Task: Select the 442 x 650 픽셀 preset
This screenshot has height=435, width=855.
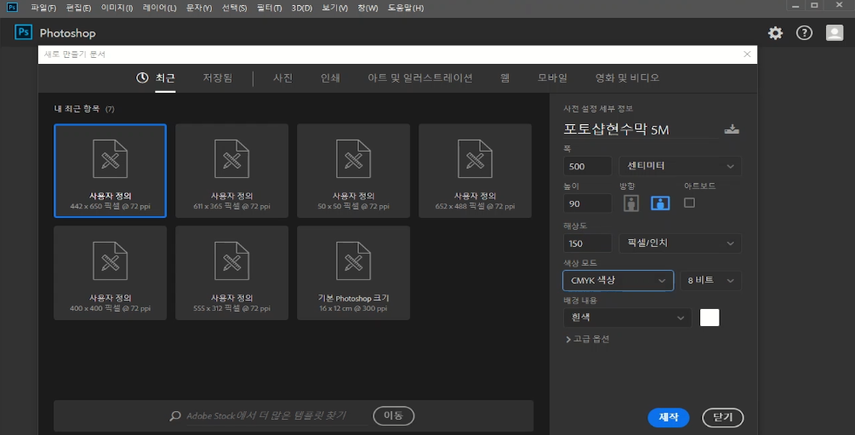Action: tap(110, 171)
